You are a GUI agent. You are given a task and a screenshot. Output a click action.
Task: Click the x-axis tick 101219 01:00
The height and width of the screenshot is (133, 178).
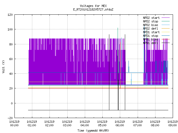tap(32, 124)
